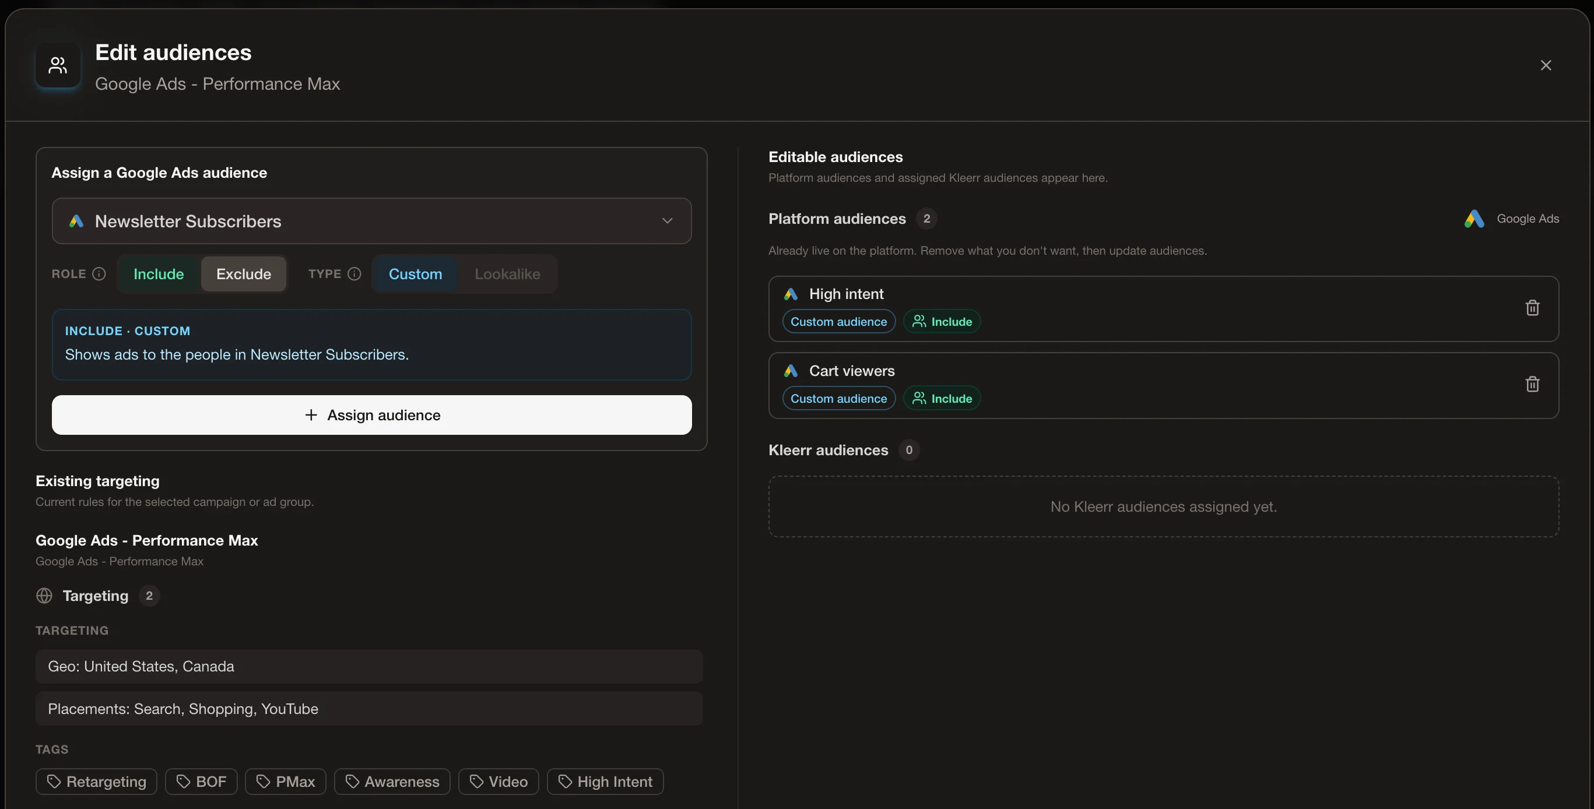Click Include badge on Cart viewers
This screenshot has width=1594, height=809.
pos(942,398)
